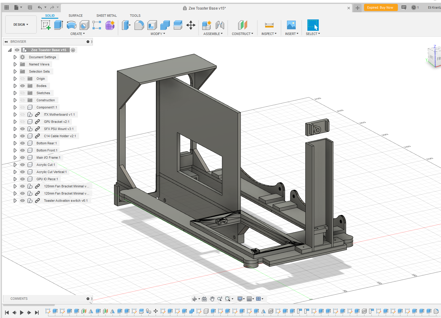
Task: Choose the Fillet tool in Modify
Action: [139, 25]
